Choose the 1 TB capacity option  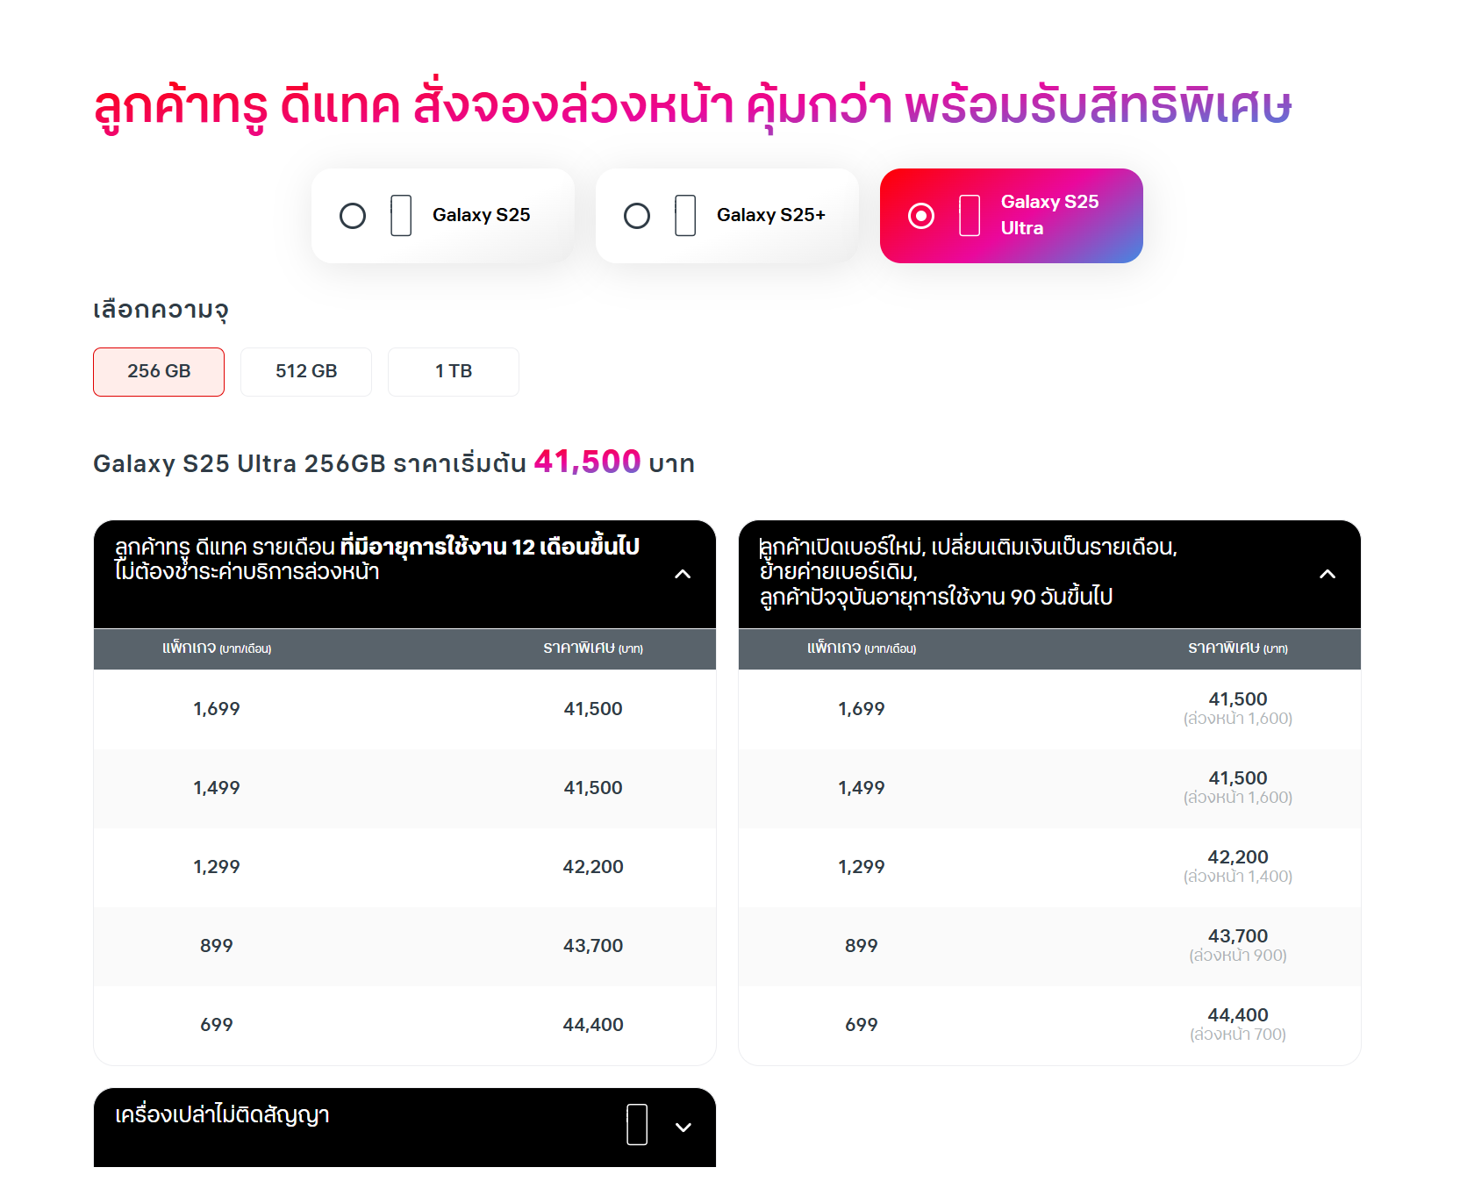[x=454, y=371]
